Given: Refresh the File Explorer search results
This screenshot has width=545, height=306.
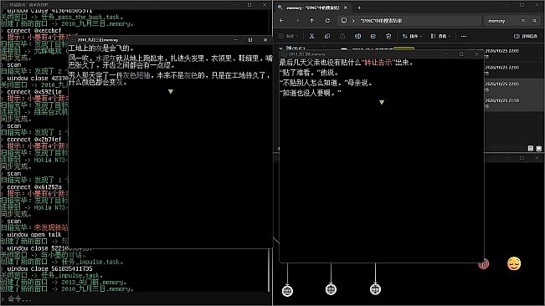Looking at the screenshot, I should [327, 21].
